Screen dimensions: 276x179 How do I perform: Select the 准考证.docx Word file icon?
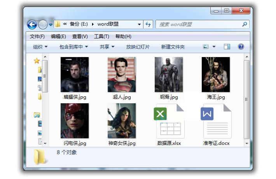tap(216, 121)
